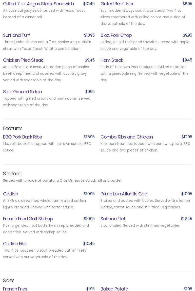Click the Seafood section heading
Screen dimensions: 195x291
tap(12, 174)
